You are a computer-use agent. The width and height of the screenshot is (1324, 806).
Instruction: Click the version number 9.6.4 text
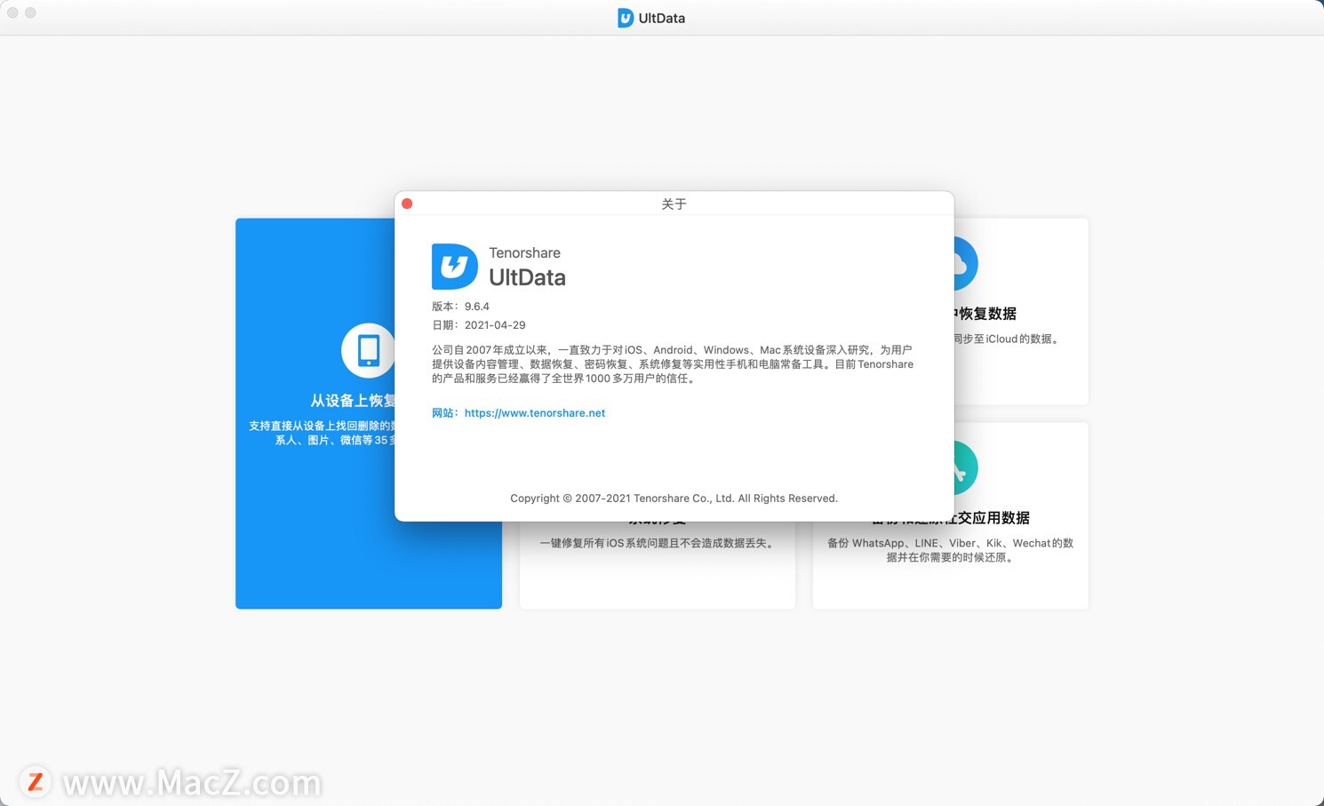click(476, 307)
